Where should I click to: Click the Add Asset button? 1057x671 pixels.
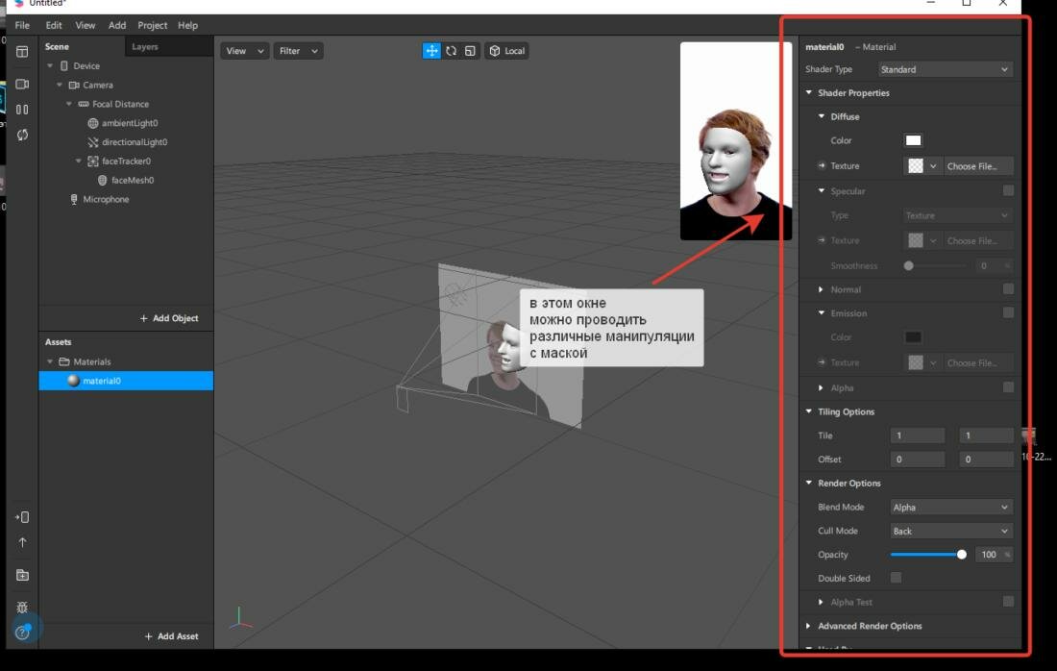(x=171, y=636)
